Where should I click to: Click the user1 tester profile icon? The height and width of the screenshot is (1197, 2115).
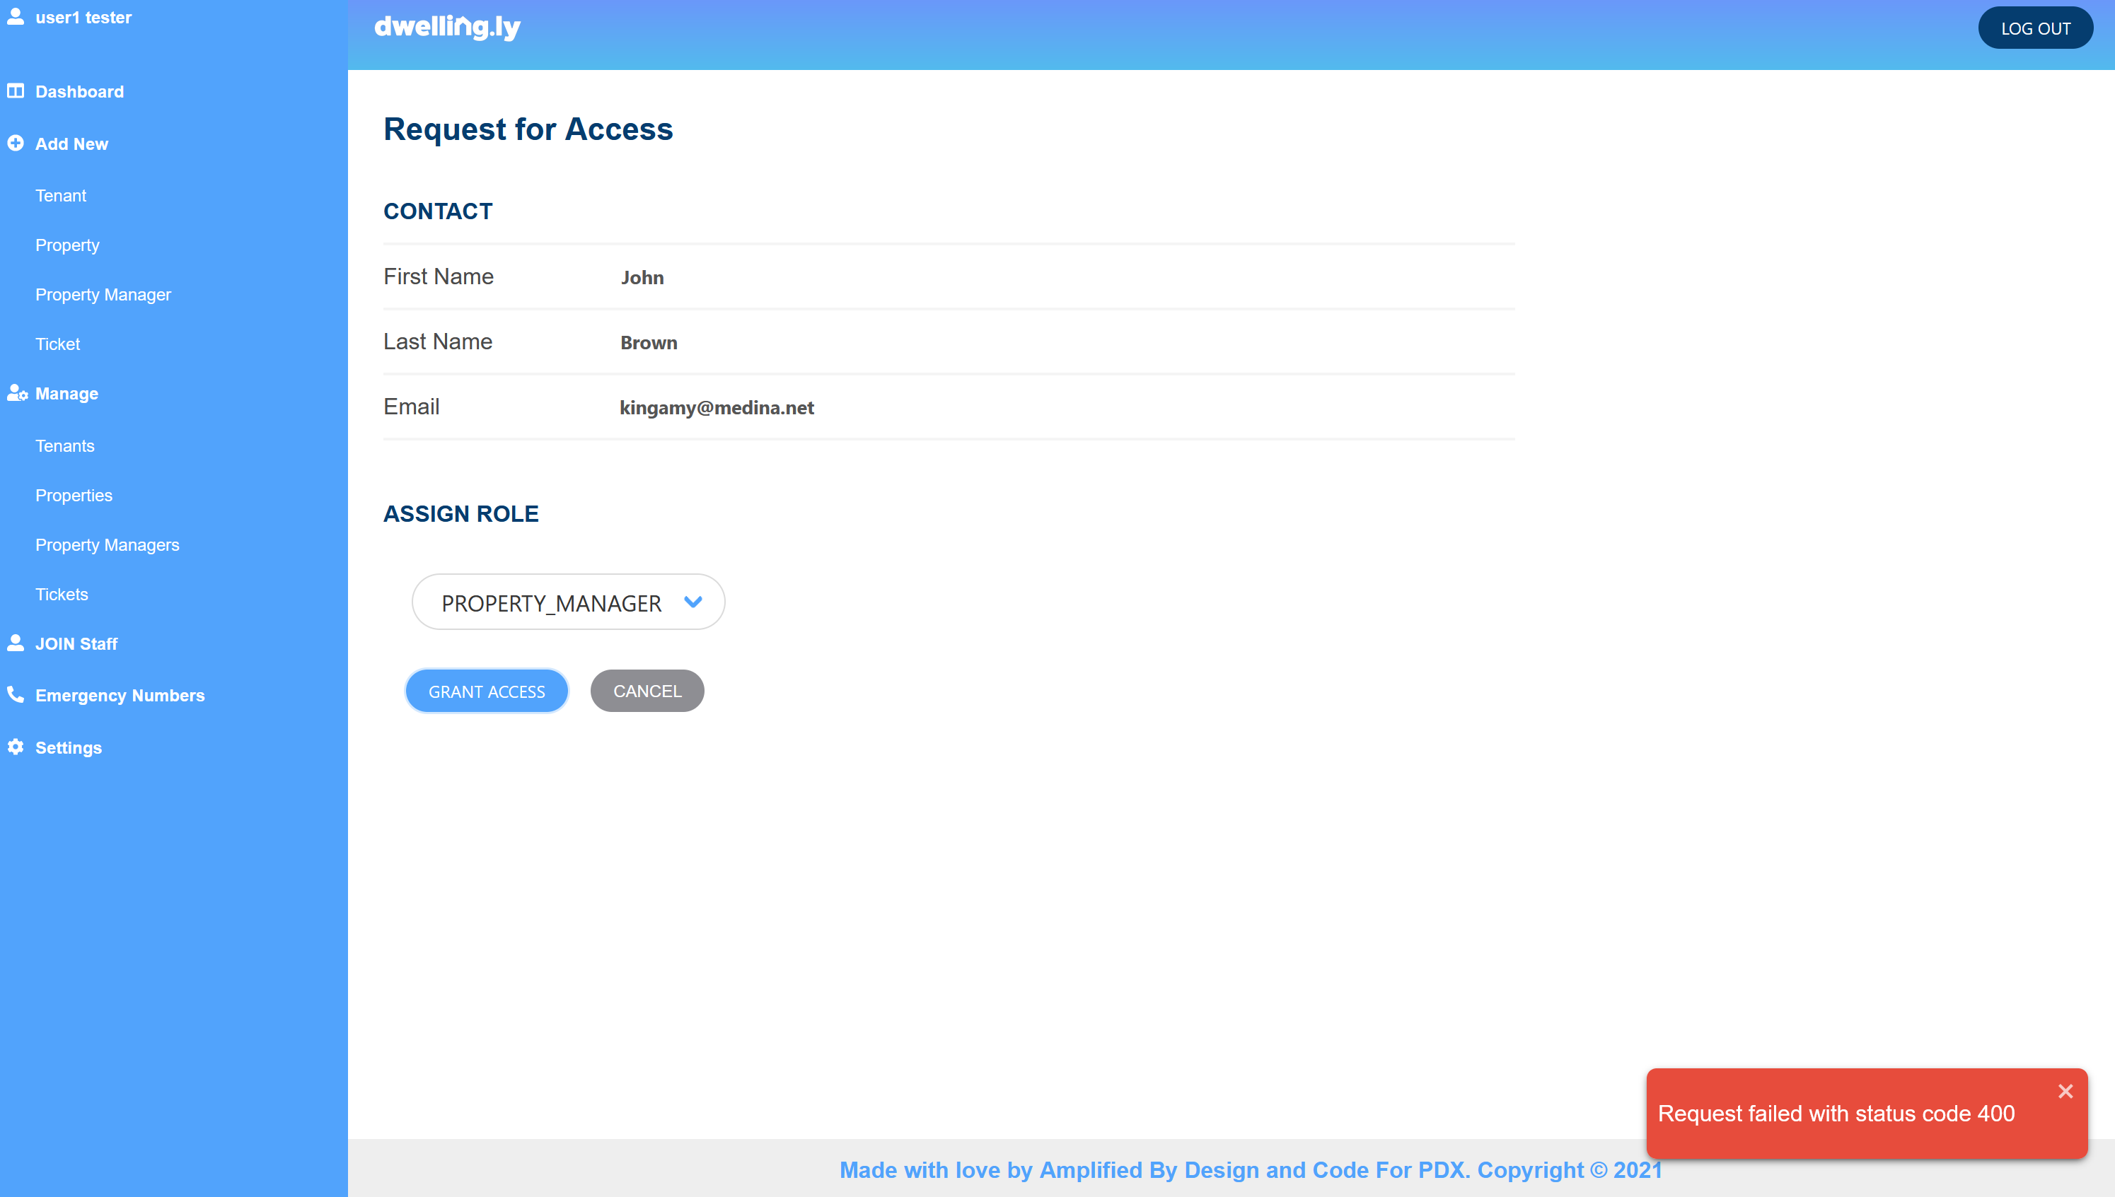click(x=16, y=16)
